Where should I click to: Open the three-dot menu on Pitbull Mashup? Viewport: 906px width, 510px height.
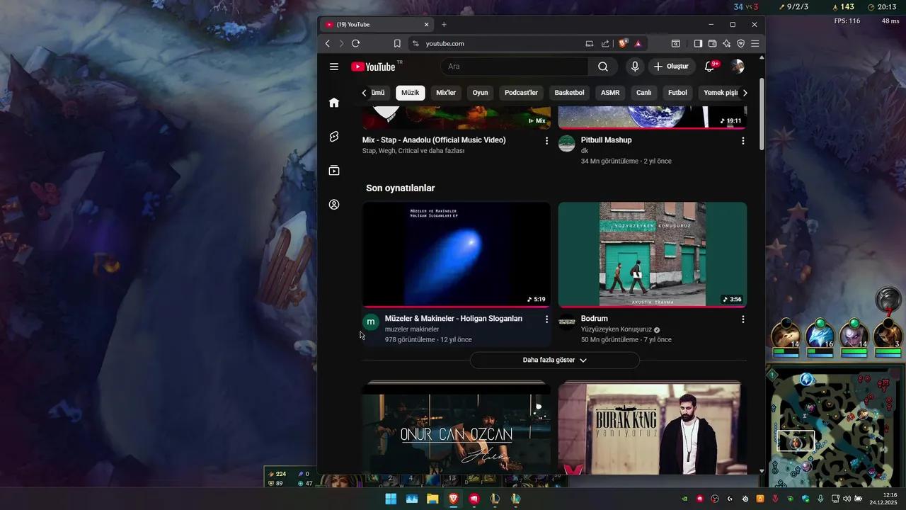(x=742, y=140)
